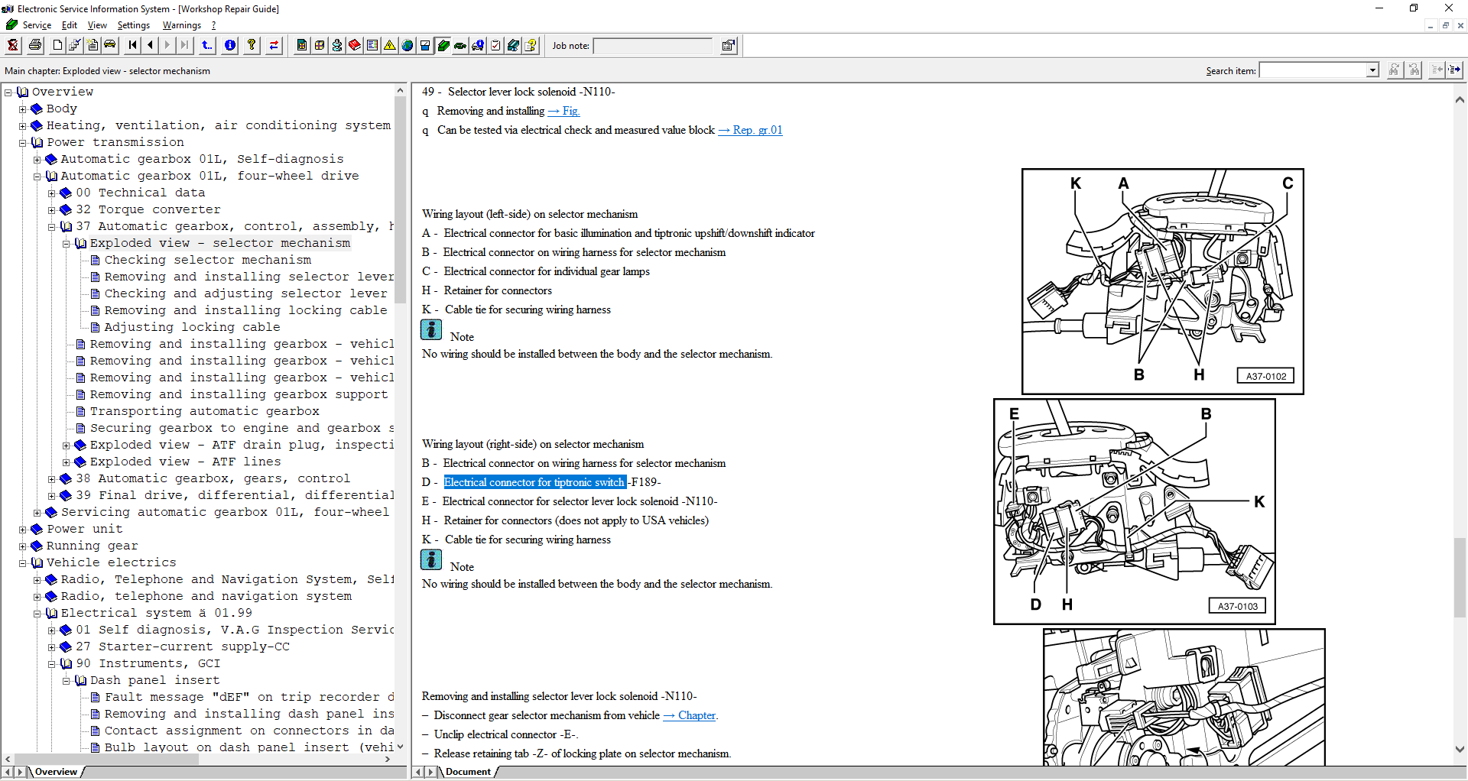Collapse the Power transmission tree node
The width and height of the screenshot is (1468, 781).
point(23,143)
